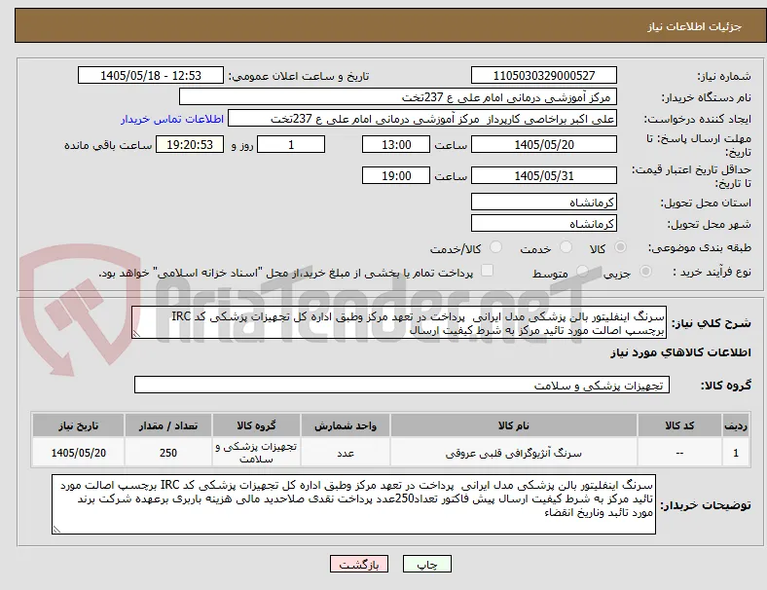Click the تاریخ نیاز column header

tap(78, 425)
